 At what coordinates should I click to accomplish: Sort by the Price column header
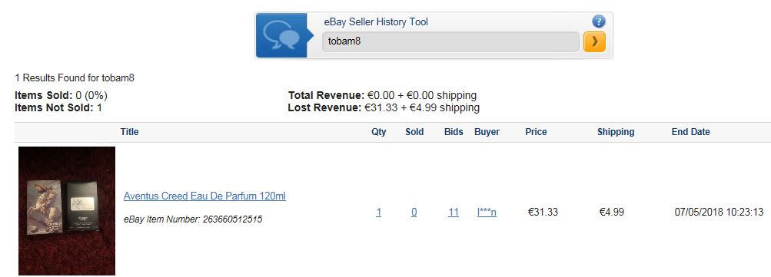pyautogui.click(x=536, y=132)
